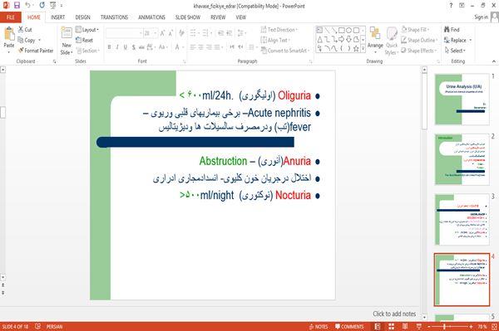The height and width of the screenshot is (331, 499).
Task: Click the zoom slider handle
Action: pos(444,327)
